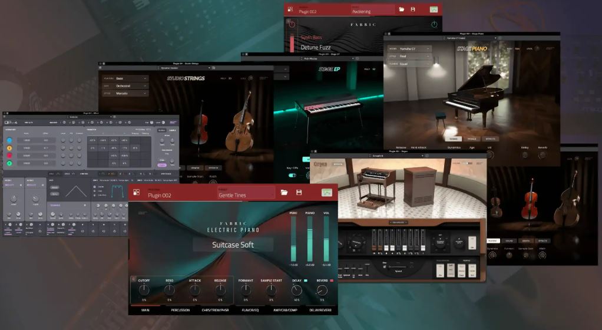Adjust the PERC level slider
The height and width of the screenshot is (330, 602).
(x=293, y=238)
